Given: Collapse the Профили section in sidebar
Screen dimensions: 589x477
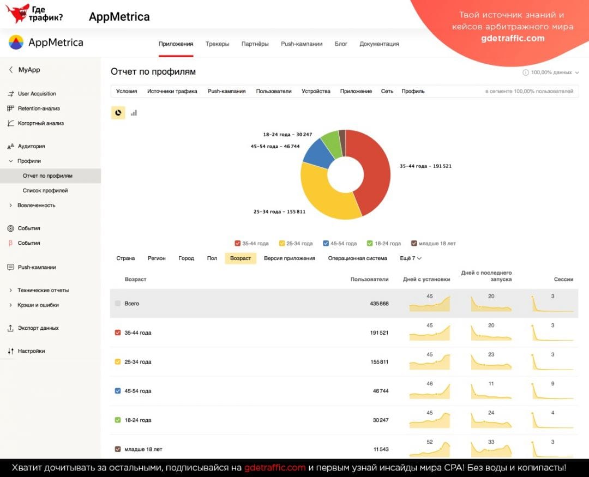Looking at the screenshot, I should click(x=10, y=161).
